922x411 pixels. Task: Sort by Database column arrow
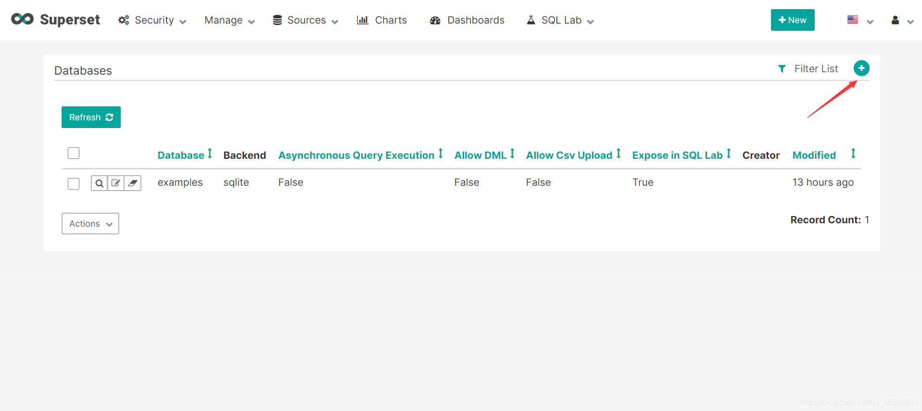coord(210,154)
